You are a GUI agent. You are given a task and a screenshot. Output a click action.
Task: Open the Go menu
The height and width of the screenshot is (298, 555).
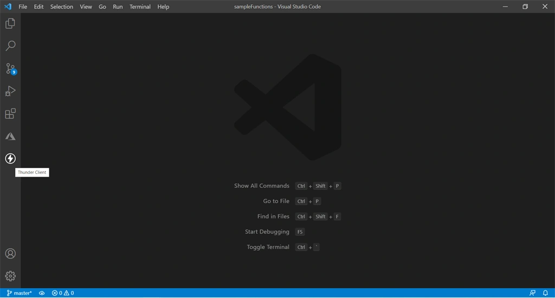[102, 7]
